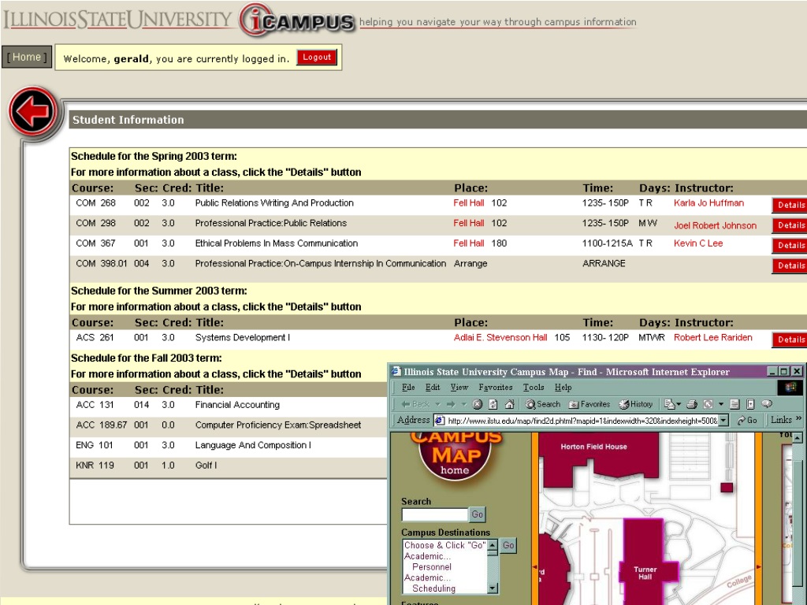Open Fell Hall link for COM 268
807x605 pixels.
click(x=469, y=202)
